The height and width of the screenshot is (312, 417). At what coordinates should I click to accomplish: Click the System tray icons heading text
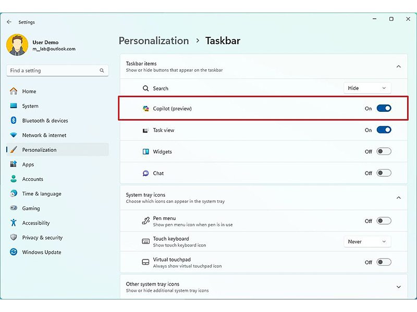(x=145, y=194)
